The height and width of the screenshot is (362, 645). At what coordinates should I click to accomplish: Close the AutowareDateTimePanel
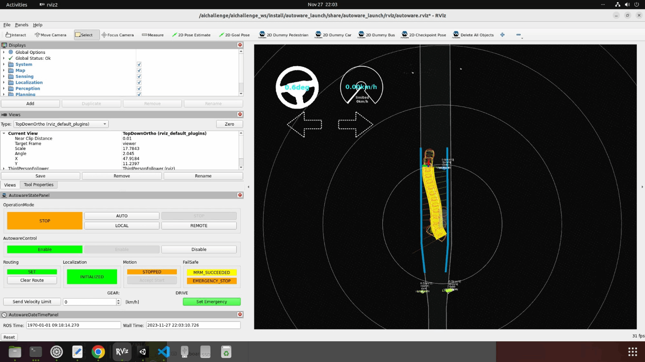pos(240,315)
